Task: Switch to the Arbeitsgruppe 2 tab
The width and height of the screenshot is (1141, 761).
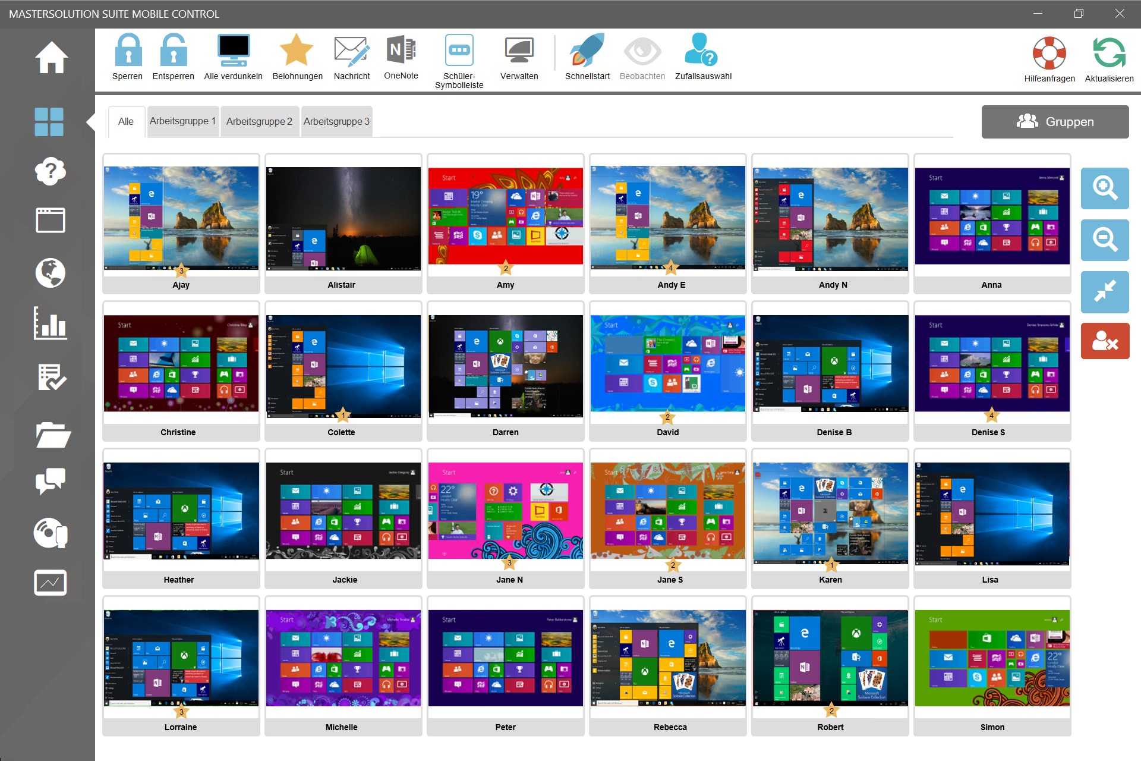Action: point(259,121)
